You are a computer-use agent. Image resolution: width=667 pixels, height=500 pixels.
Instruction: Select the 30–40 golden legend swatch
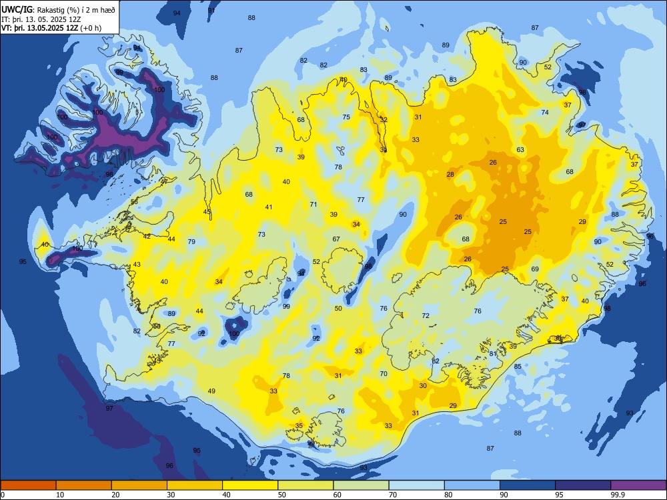pos(195,485)
